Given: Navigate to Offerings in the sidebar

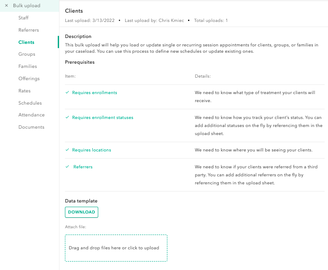Looking at the screenshot, I should [29, 78].
